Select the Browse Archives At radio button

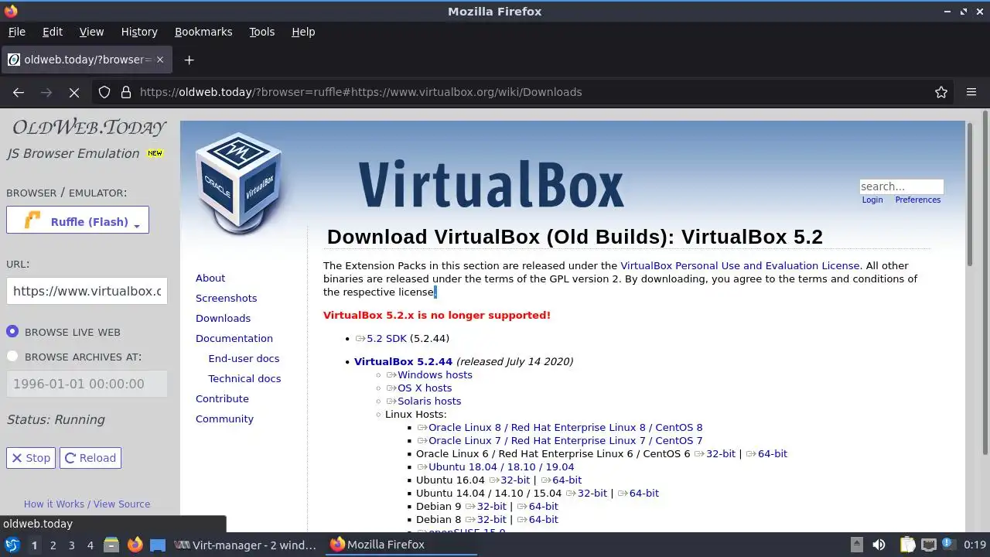[12, 356]
